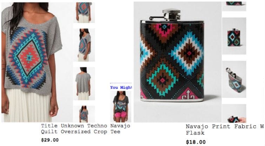265x146 pixels.
Task: View the small upright flask thumbnail
Action: click(234, 36)
